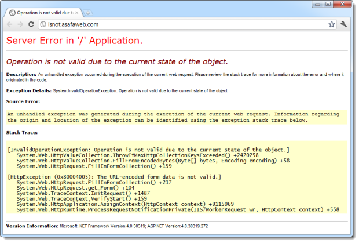
Task: Click the 'ASP.NET Version:4.0.30319.272' text
Action: click(x=178, y=226)
